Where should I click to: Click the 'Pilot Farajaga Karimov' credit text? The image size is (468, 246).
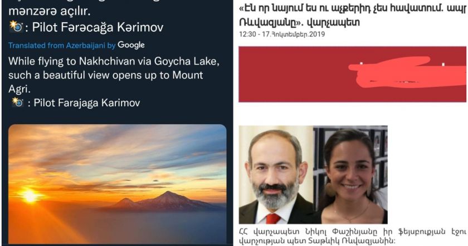pyautogui.click(x=86, y=103)
